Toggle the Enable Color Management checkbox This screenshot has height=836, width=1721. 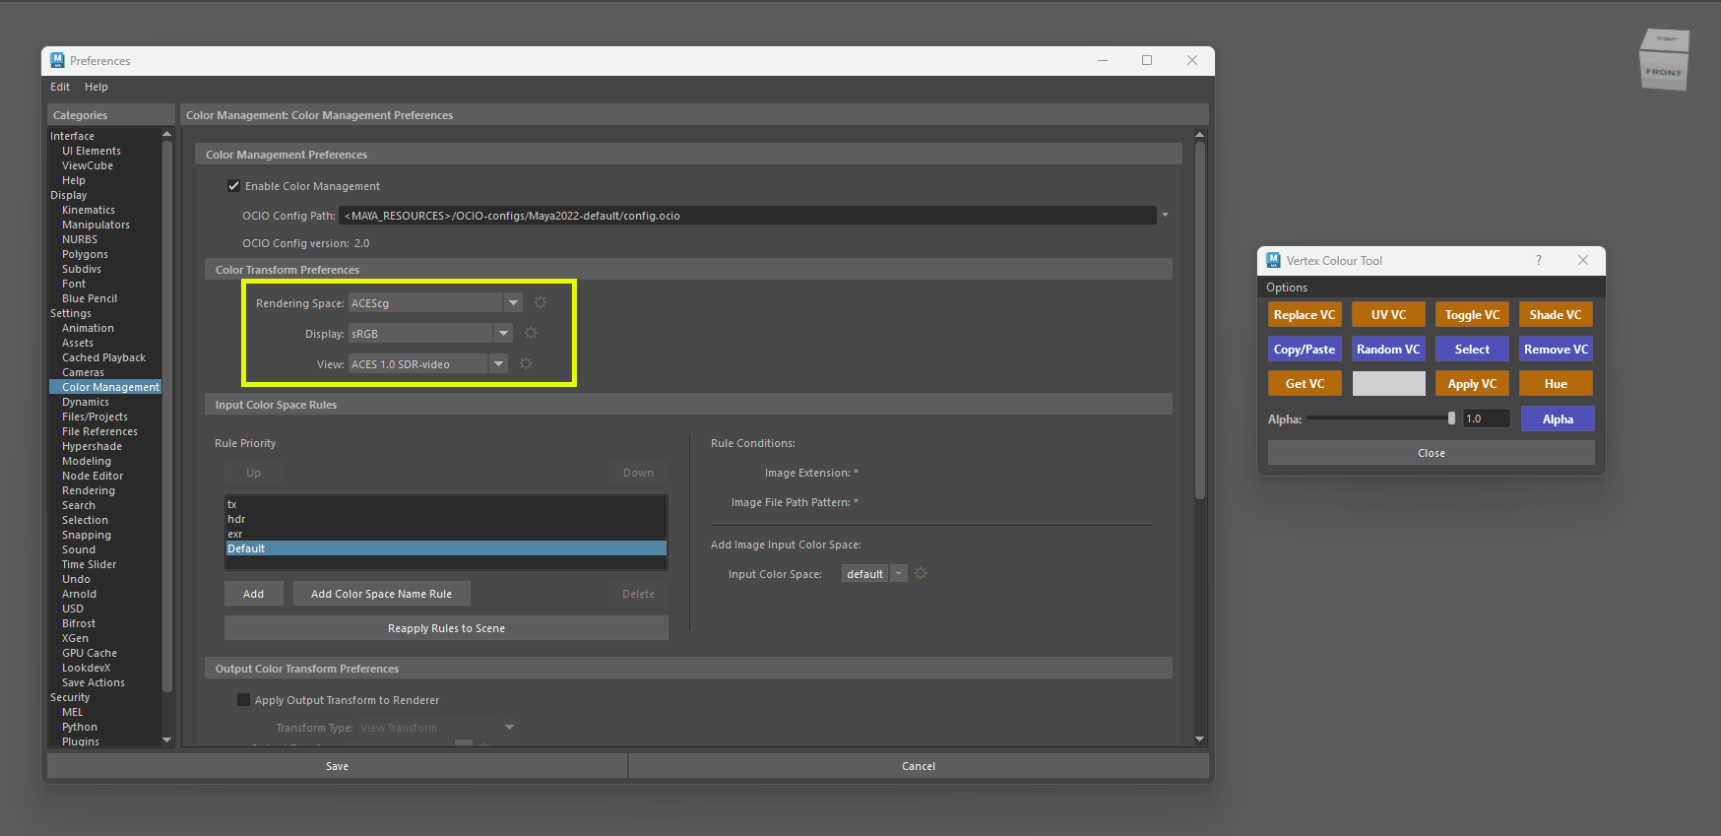234,185
